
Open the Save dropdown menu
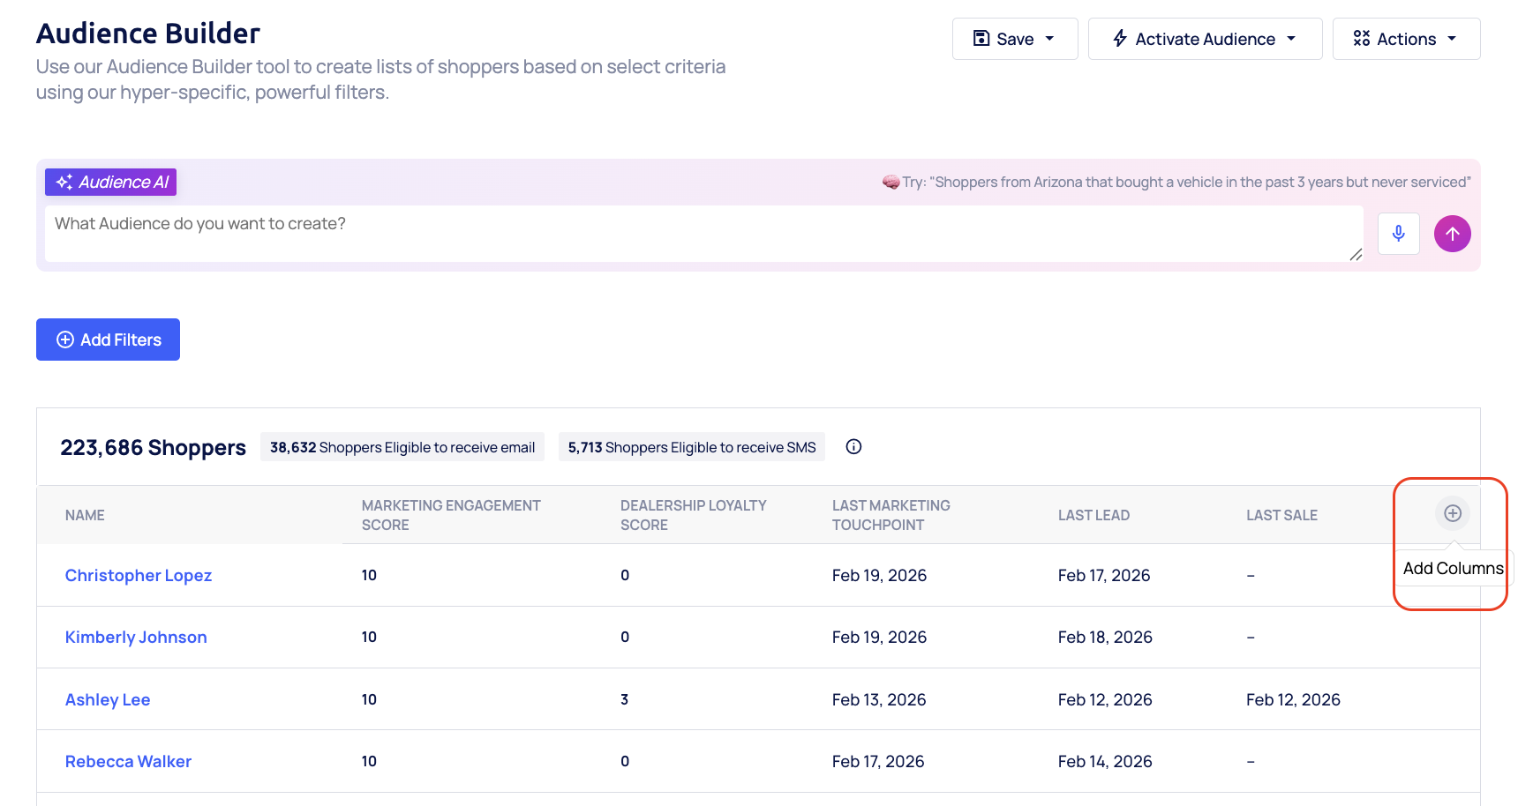[1049, 38]
